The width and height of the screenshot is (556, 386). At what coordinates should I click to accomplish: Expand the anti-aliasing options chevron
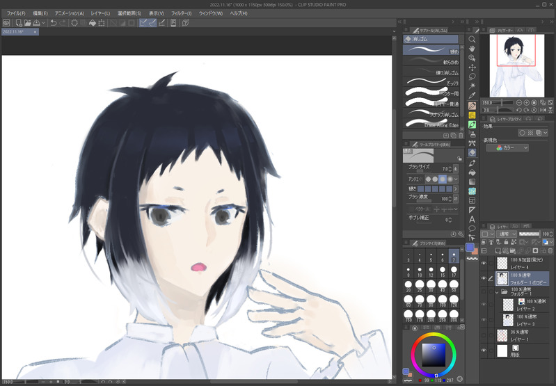(456, 179)
